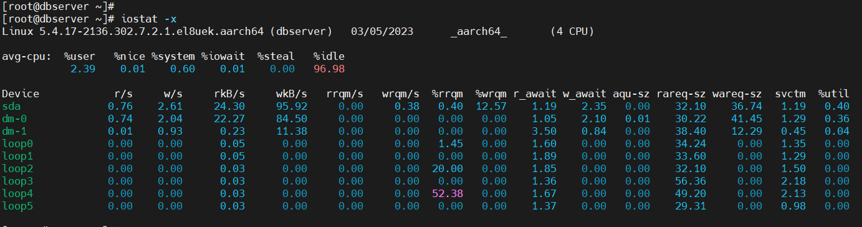
Task: Click the 'wareq-sz' column header
Action: coord(737,94)
